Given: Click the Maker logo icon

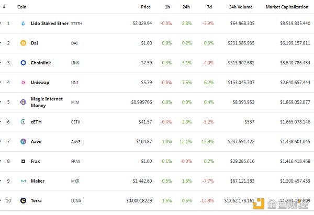Looking at the screenshot, I should point(23,181).
